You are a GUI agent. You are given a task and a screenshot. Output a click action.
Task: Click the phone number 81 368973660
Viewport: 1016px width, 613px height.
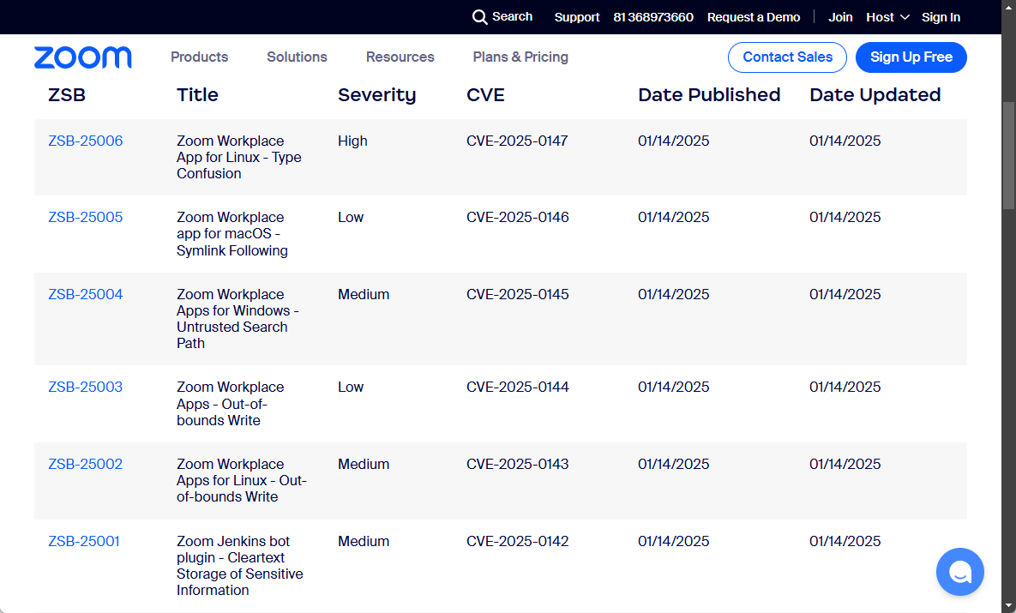click(653, 17)
